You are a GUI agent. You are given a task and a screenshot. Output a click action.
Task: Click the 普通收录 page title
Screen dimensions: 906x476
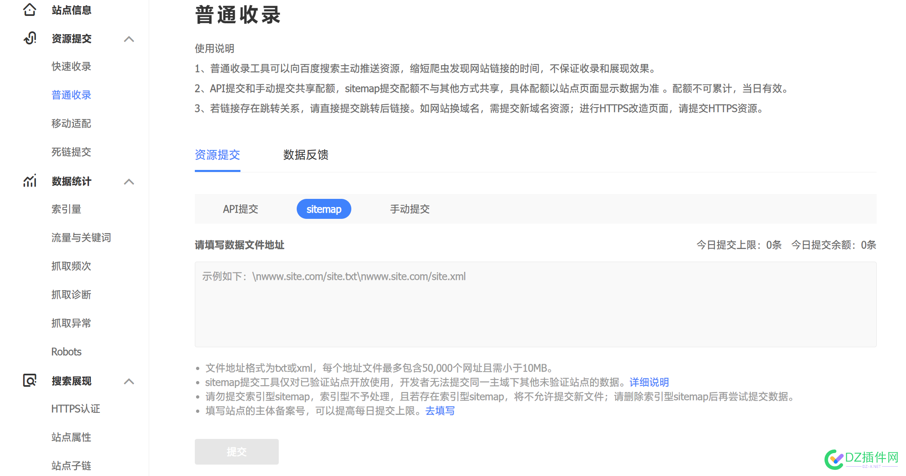(x=238, y=15)
